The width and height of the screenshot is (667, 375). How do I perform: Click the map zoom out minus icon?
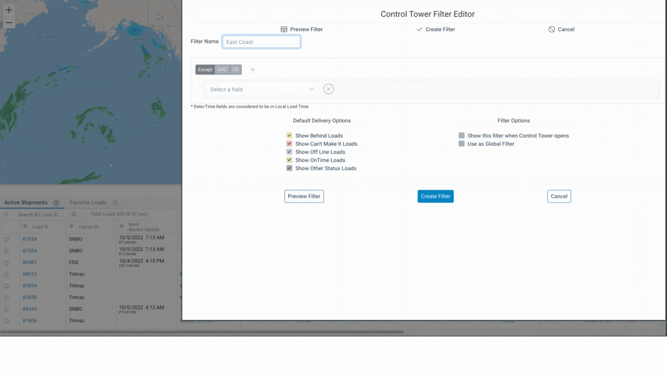[x=9, y=23]
